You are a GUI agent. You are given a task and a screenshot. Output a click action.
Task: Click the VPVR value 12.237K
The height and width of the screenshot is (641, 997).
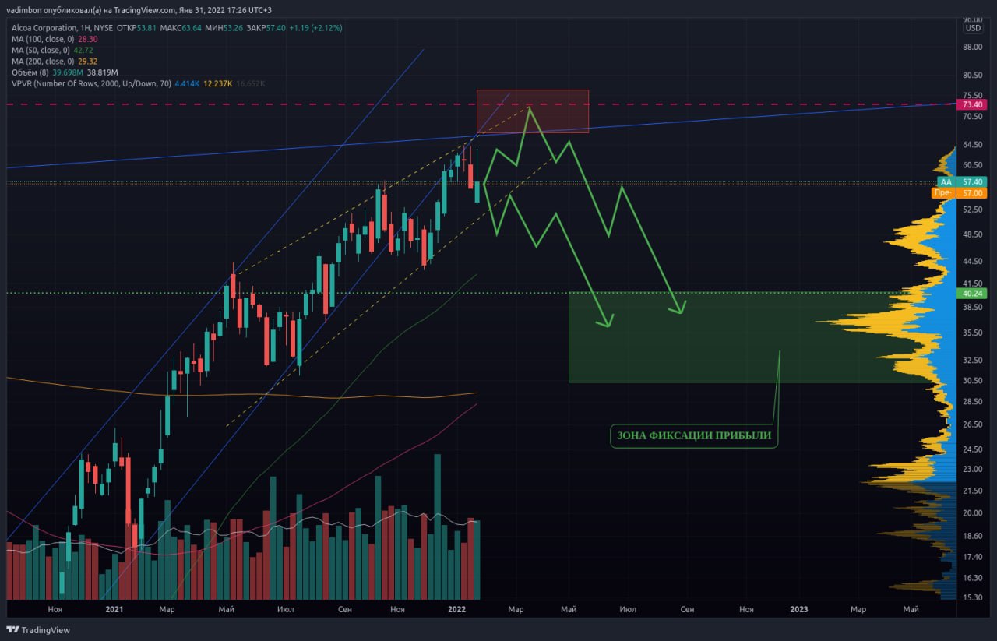point(220,83)
